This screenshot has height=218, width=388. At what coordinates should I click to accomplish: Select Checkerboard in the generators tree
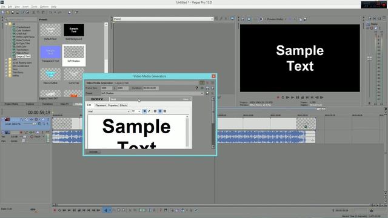point(23,27)
